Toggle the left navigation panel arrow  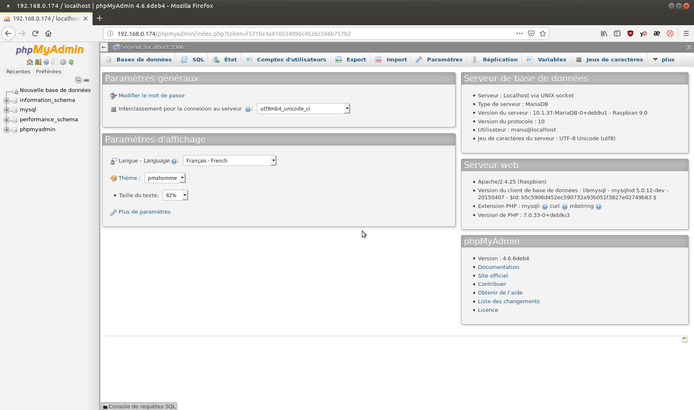pos(104,47)
